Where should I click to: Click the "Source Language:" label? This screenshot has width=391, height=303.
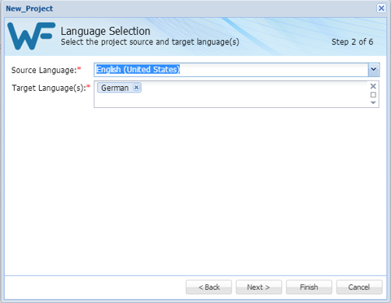coord(44,70)
